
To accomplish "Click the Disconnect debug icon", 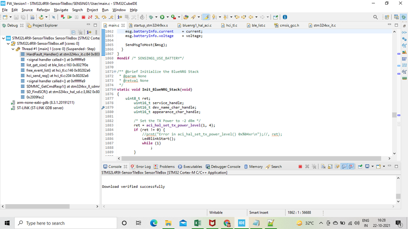I will coord(90,17).
